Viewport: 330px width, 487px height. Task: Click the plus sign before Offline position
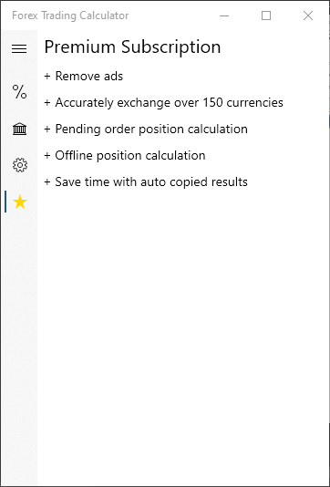(x=47, y=156)
